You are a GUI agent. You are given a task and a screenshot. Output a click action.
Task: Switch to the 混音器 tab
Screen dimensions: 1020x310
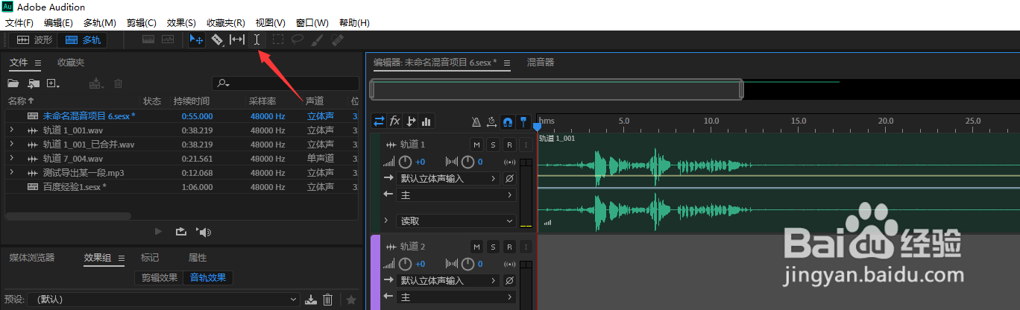pos(541,63)
